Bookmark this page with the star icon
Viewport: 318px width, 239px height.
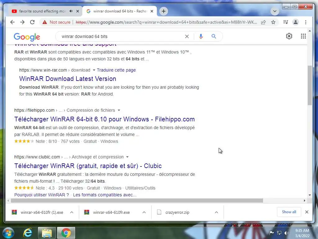click(273, 22)
